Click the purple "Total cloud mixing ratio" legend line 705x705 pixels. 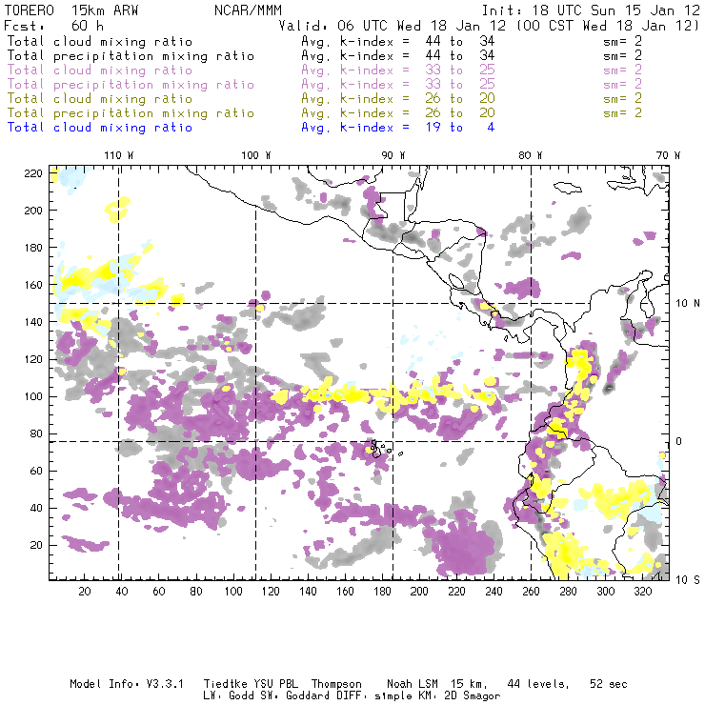100,70
